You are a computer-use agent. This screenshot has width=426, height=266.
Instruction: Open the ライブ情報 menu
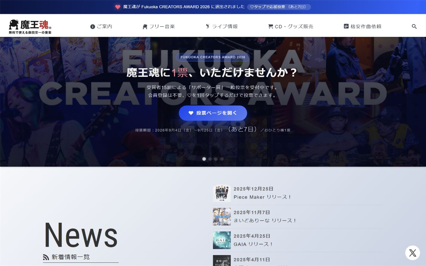222,27
